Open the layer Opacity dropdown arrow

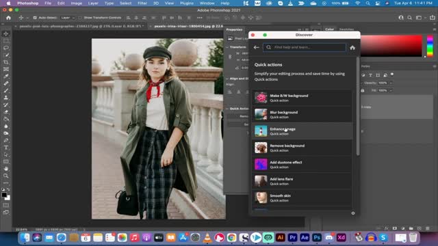(x=391, y=83)
